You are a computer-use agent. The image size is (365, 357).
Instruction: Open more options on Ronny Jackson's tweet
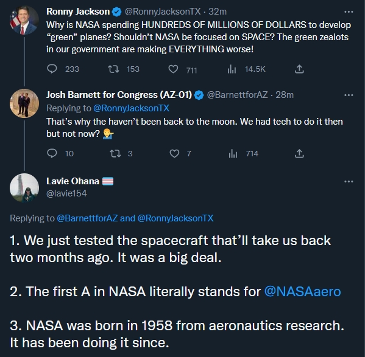coord(349,12)
